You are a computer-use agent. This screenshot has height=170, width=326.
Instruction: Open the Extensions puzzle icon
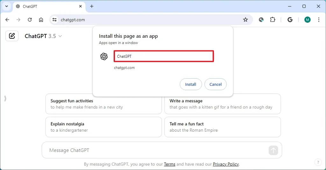(x=273, y=20)
